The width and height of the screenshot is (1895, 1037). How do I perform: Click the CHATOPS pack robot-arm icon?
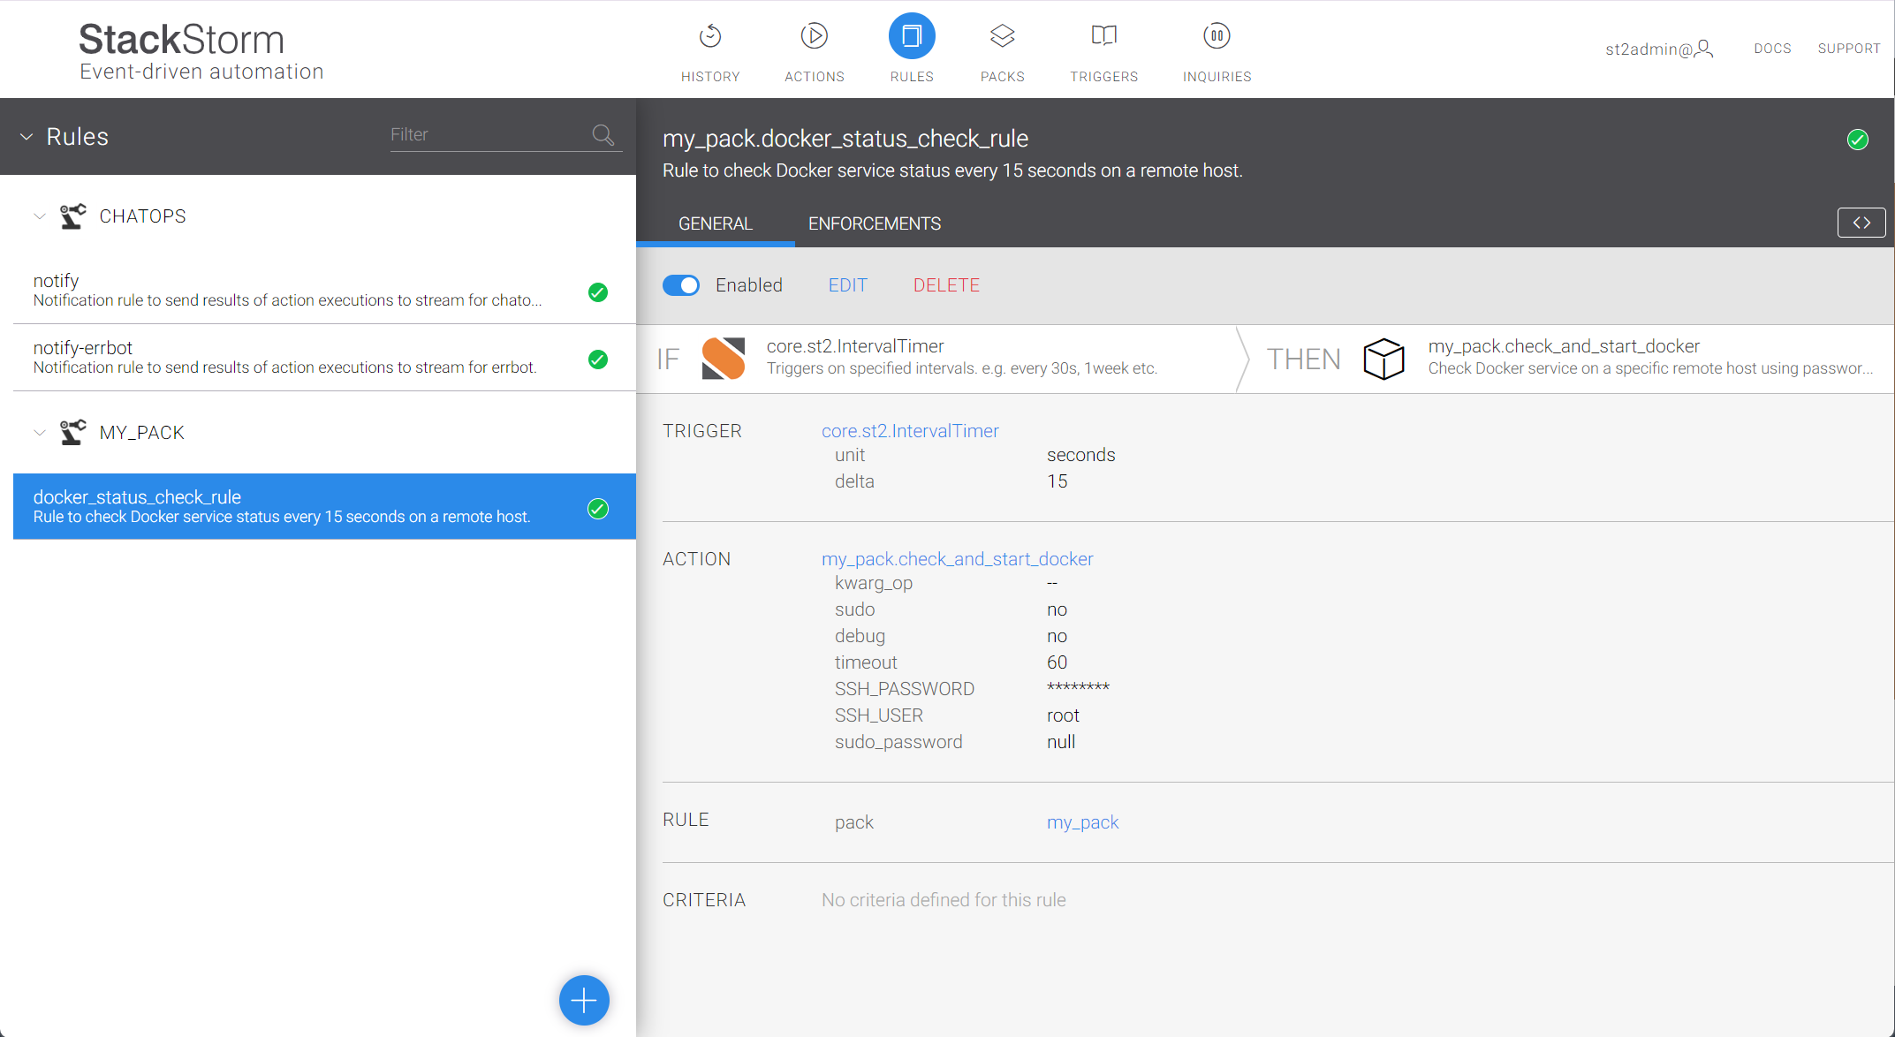point(72,216)
